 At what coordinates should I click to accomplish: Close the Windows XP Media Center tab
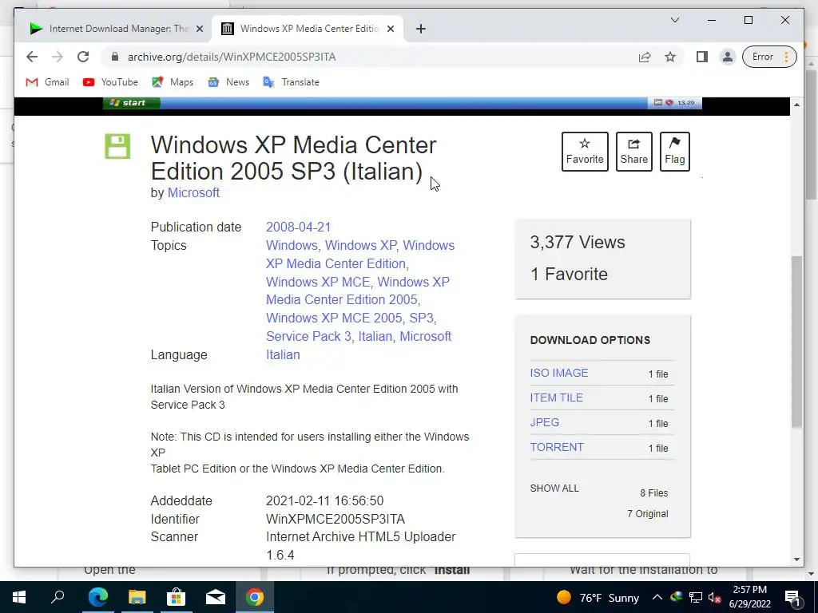click(x=391, y=29)
